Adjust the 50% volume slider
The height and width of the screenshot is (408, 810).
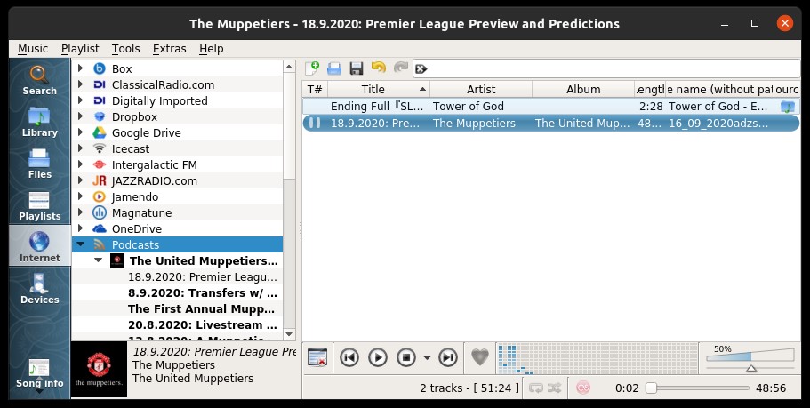pos(750,358)
